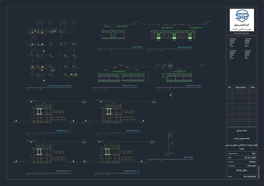Screen dimensions: 264x186
Task: Click the Checked by label
Action: coord(232,166)
